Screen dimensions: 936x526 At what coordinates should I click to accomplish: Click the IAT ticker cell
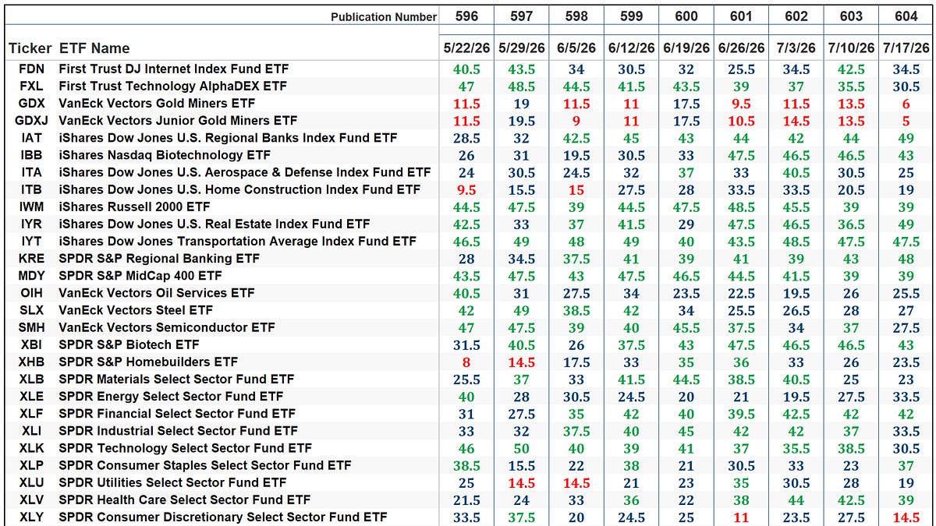30,138
